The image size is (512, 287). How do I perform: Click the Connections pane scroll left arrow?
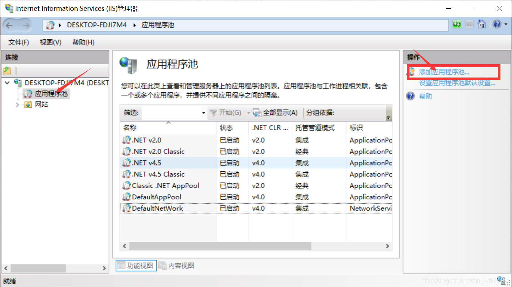coord(5,268)
